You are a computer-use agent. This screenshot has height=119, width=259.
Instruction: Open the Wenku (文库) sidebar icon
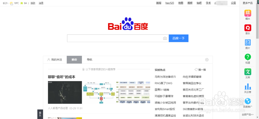(248, 72)
